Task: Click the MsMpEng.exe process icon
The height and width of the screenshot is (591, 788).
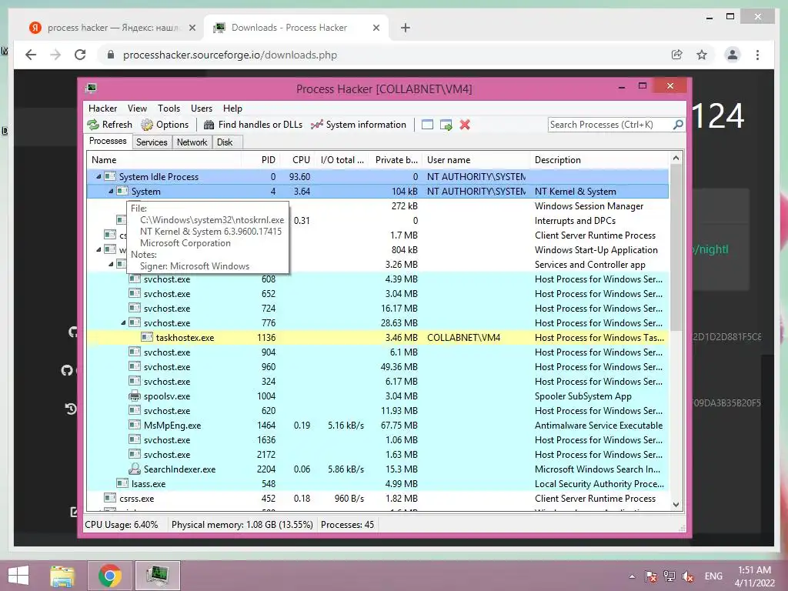Action: point(134,425)
